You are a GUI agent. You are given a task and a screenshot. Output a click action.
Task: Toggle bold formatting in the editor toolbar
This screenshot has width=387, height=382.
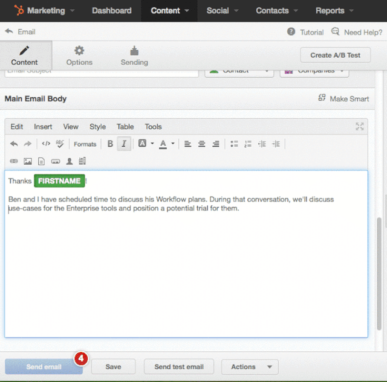coord(110,144)
